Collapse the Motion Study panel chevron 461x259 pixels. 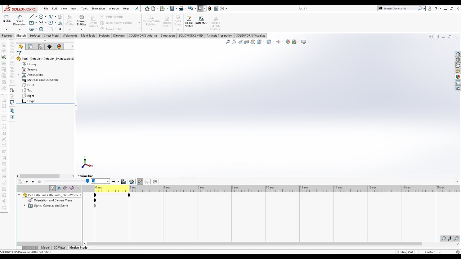click(457, 182)
